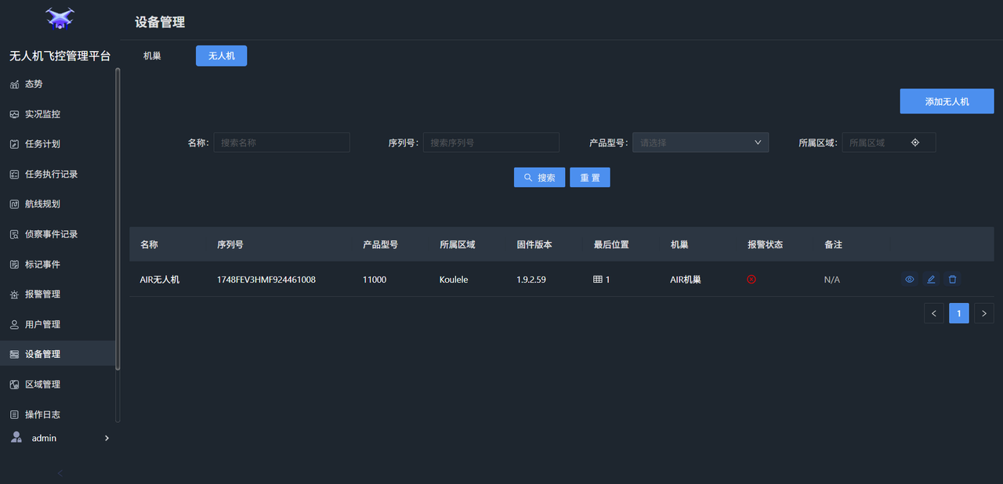This screenshot has width=1003, height=484.
Task: Go to previous page arrow
Action: click(x=933, y=313)
